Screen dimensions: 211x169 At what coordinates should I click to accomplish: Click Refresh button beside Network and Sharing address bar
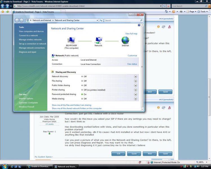101,20
